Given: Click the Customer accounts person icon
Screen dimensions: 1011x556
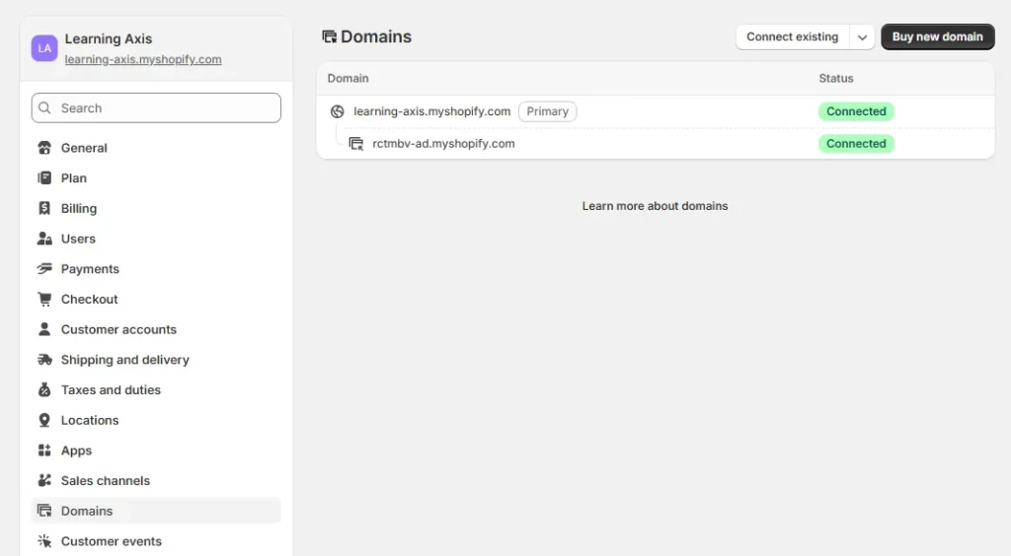Looking at the screenshot, I should coord(44,329).
